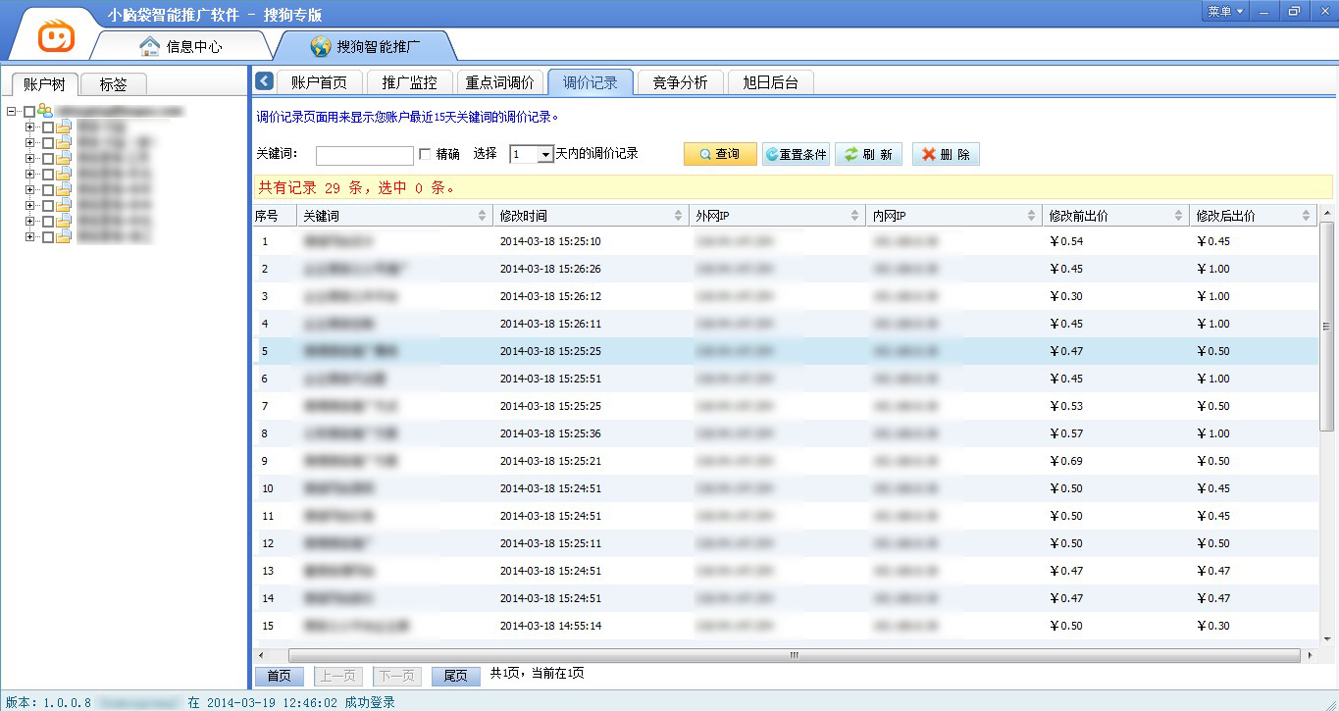Click horizontal scrollbar left arrow
The height and width of the screenshot is (711, 1339).
[260, 655]
